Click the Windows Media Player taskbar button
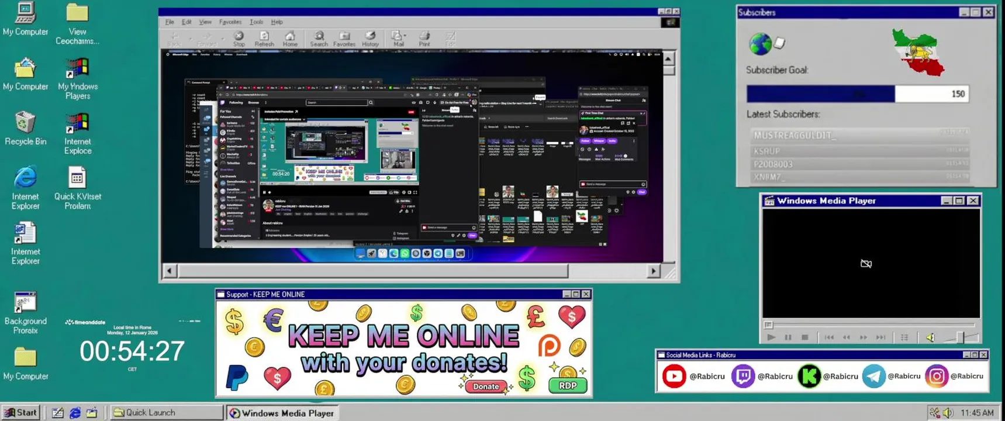 pos(282,413)
